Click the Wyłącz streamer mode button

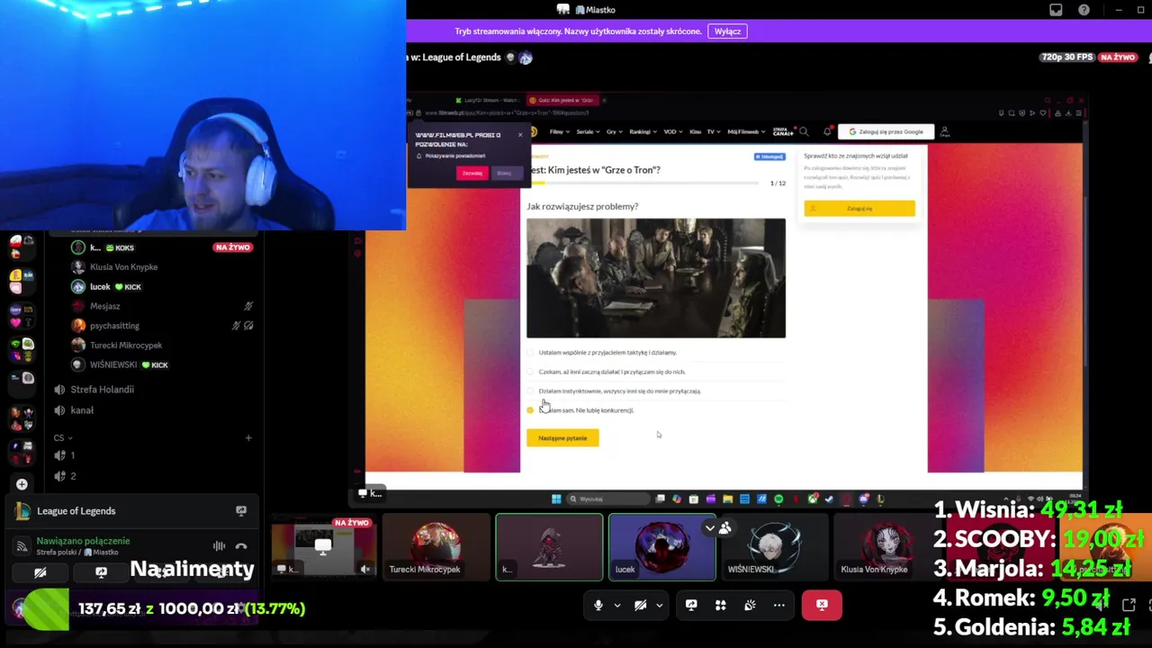[x=727, y=31]
